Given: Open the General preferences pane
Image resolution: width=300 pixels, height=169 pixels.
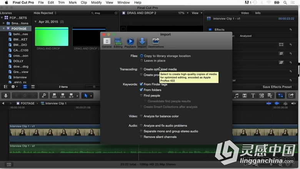Looking at the screenshot, I should (x=107, y=43).
